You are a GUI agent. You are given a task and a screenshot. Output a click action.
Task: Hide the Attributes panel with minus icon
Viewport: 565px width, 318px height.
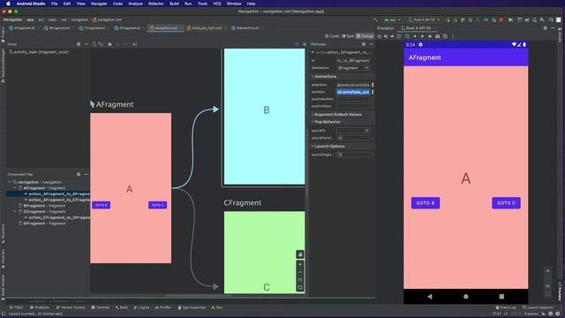(372, 44)
